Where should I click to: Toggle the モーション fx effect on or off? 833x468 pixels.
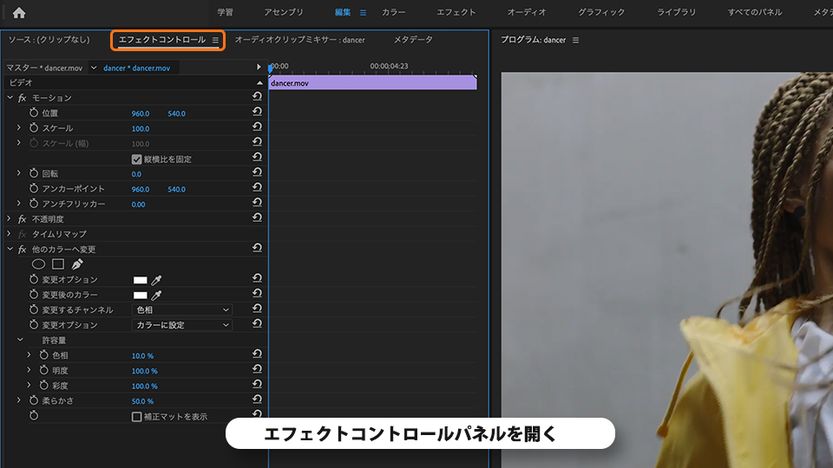(22, 98)
